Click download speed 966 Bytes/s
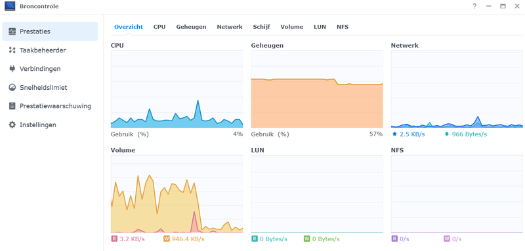 click(469, 134)
